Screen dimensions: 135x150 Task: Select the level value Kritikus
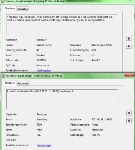[x=40, y=55]
